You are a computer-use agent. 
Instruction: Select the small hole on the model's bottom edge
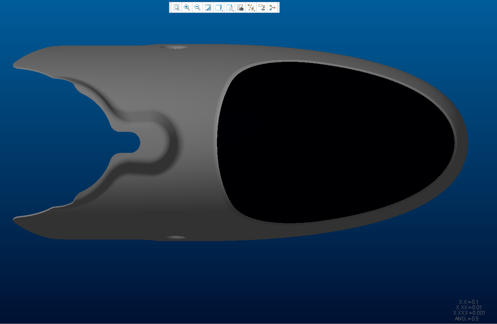coord(176,237)
